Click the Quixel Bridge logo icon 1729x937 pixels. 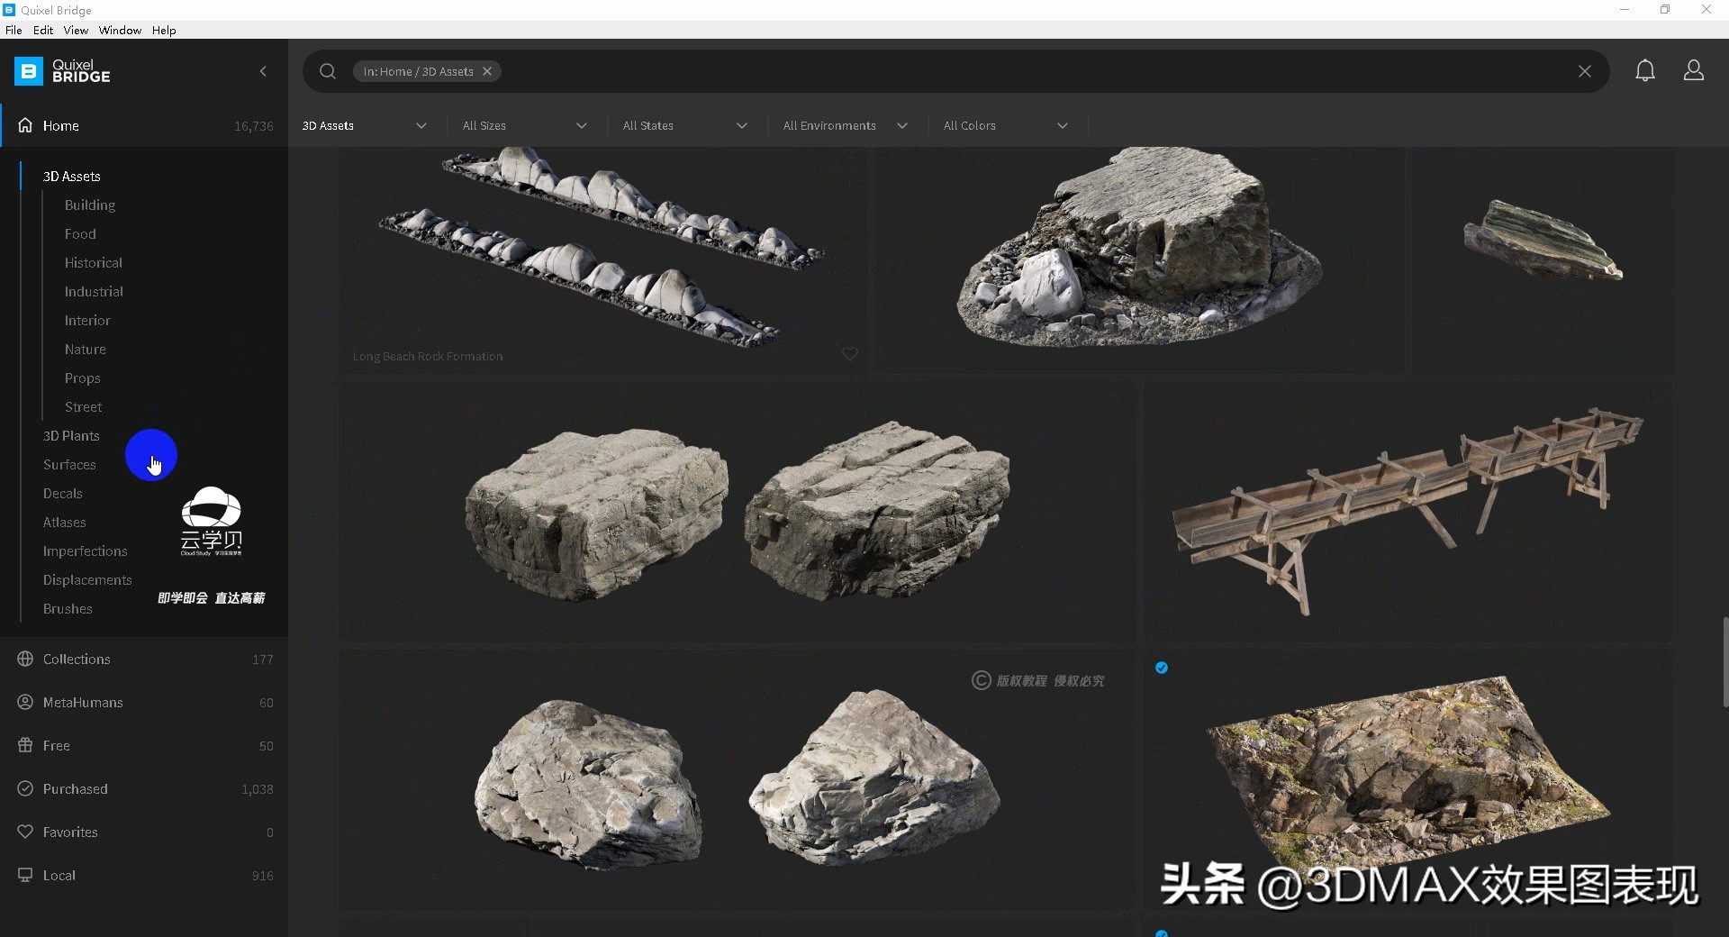click(29, 71)
